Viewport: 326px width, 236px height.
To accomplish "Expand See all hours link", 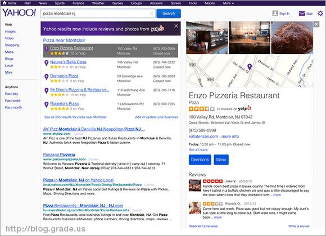I will click(x=198, y=149).
